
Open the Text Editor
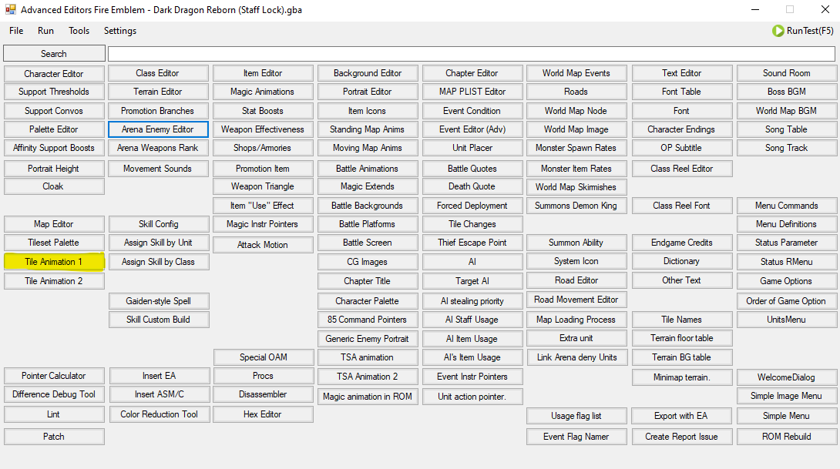click(681, 73)
